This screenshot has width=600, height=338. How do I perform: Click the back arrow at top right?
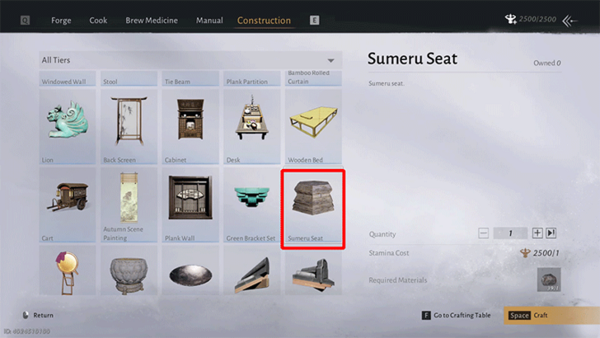[570, 21]
